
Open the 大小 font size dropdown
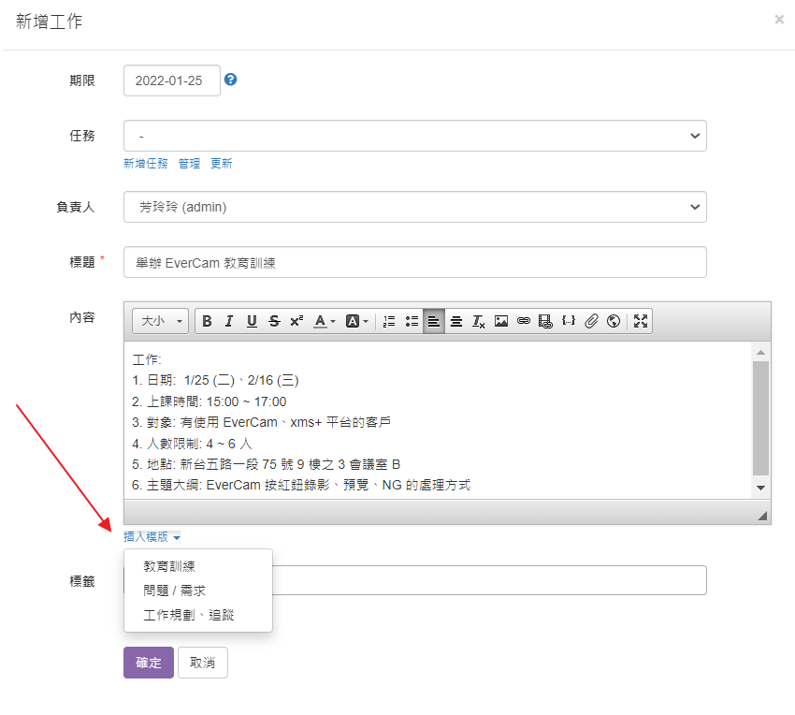click(159, 321)
